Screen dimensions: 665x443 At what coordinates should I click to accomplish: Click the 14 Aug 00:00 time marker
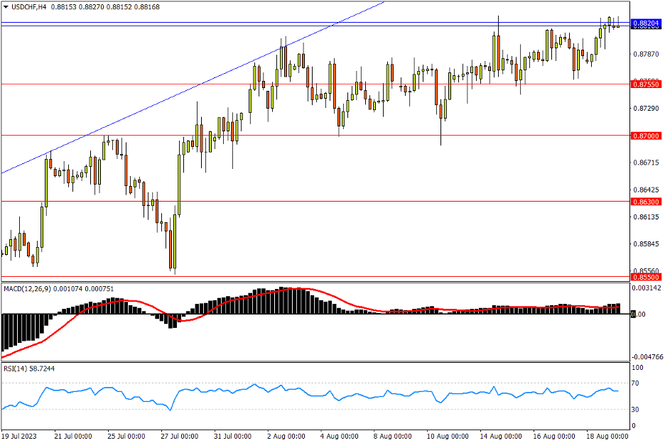[x=502, y=435]
